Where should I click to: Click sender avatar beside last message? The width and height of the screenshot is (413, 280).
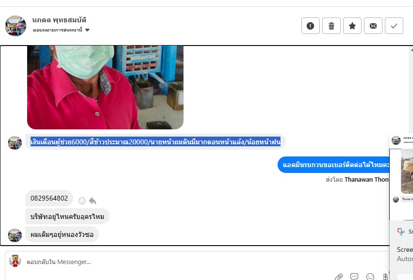pos(15,235)
